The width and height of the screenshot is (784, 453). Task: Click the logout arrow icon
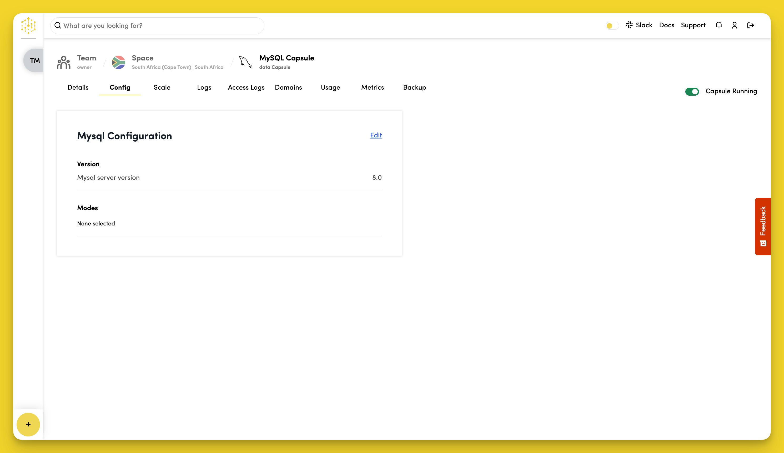[x=750, y=25]
